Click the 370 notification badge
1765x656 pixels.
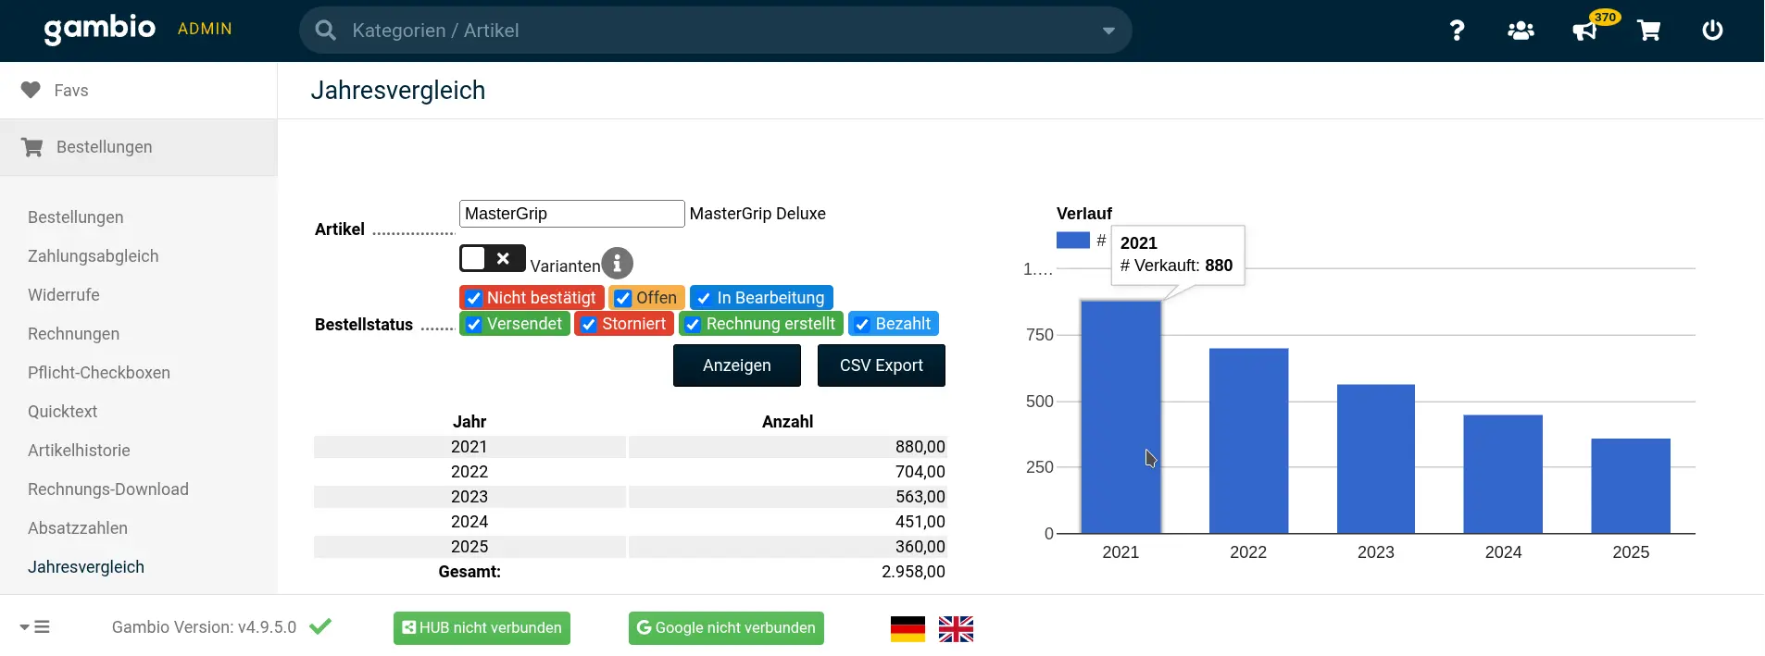point(1605,17)
